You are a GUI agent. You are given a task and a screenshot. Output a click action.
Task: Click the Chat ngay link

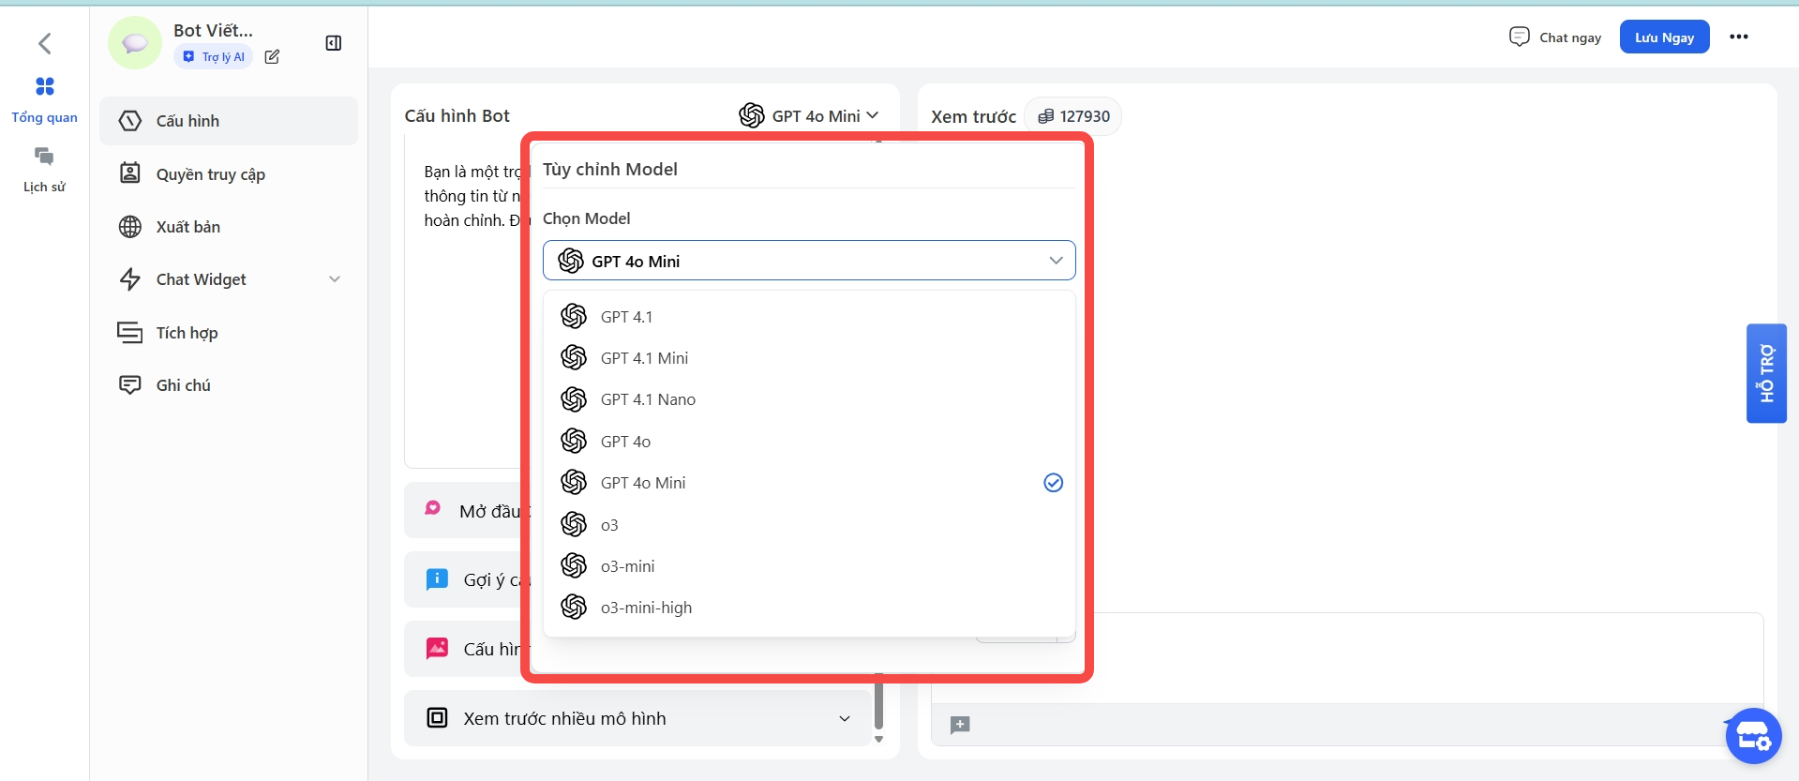click(x=1556, y=38)
